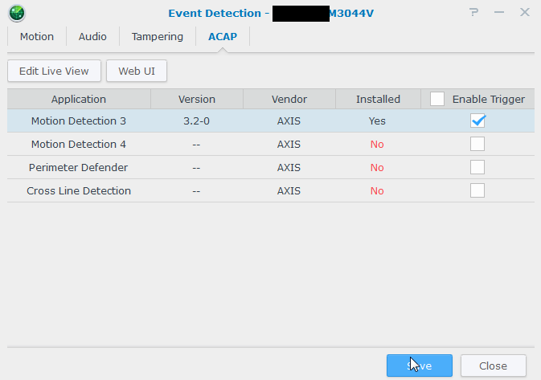Click AXIS vendor in Perimeter Defender row

click(x=289, y=168)
